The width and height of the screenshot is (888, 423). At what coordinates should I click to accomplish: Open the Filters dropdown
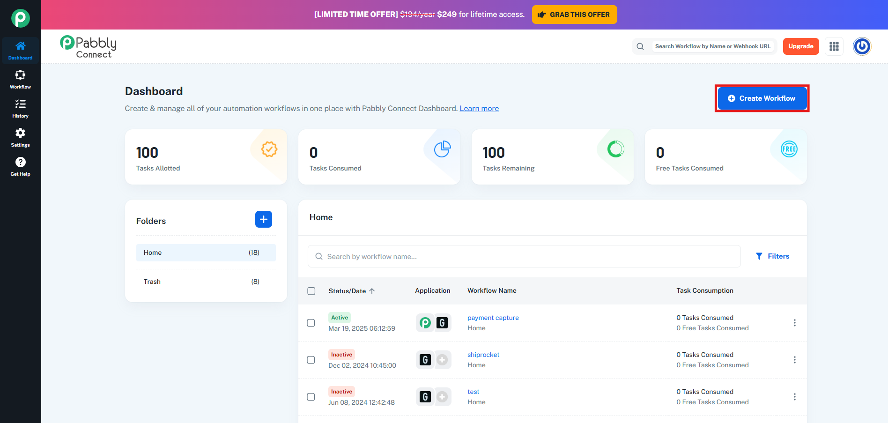[772, 256]
